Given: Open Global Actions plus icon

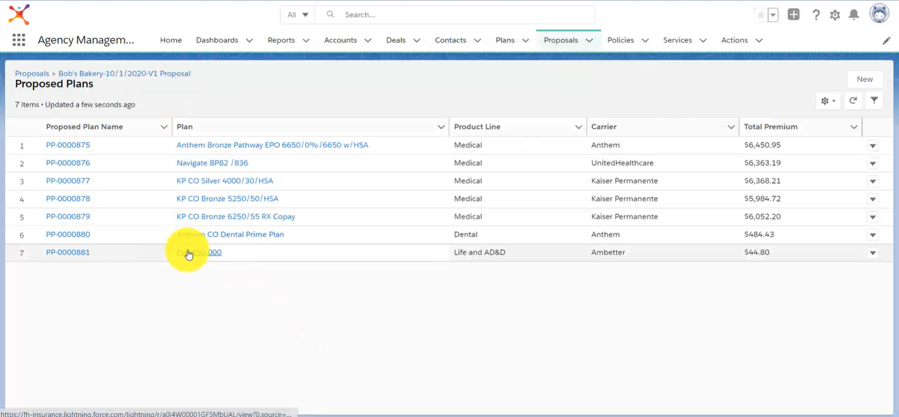Looking at the screenshot, I should [x=793, y=15].
